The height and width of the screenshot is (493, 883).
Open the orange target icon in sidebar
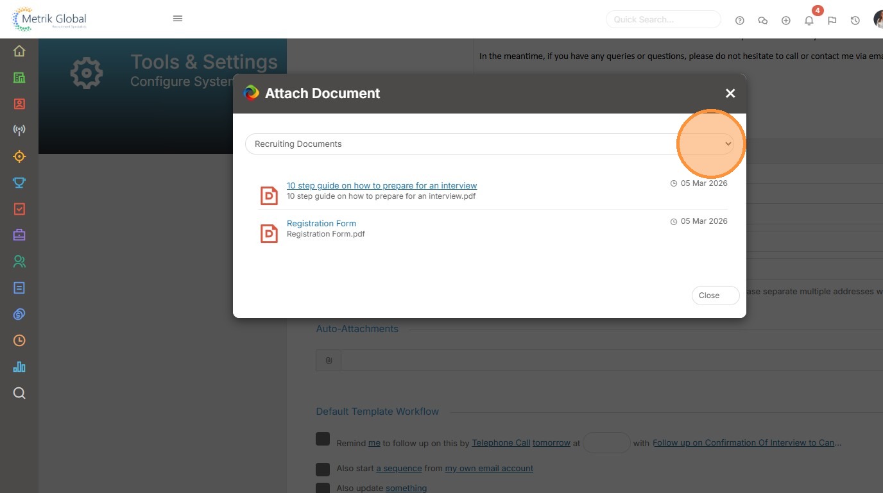click(19, 156)
